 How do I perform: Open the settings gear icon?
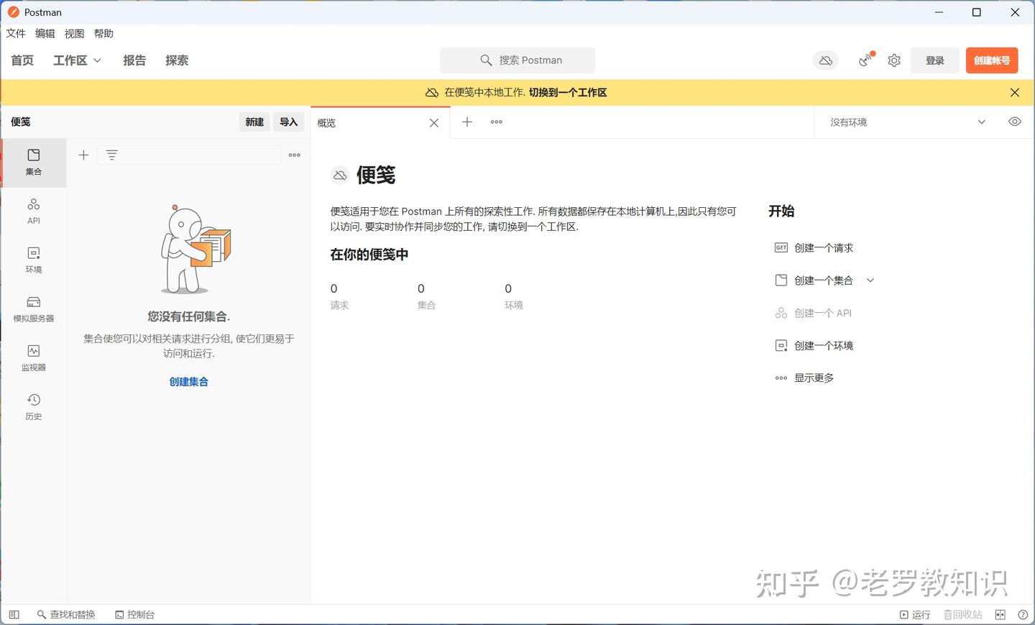click(894, 60)
